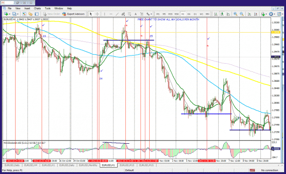Switch chart to bar chart mode
The image size is (286, 174).
216,14
